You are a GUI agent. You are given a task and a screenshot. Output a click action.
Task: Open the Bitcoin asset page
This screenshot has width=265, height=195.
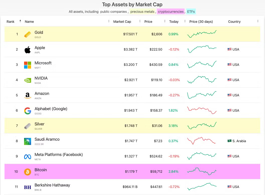click(x=41, y=170)
